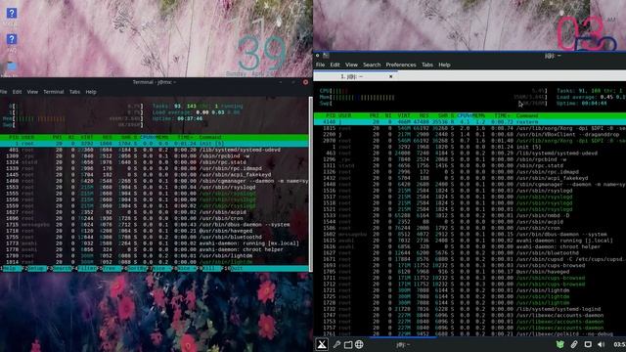Viewport: 626px width, 352px height.
Task: Sort by TIME+ column in right htop
Action: point(502,115)
